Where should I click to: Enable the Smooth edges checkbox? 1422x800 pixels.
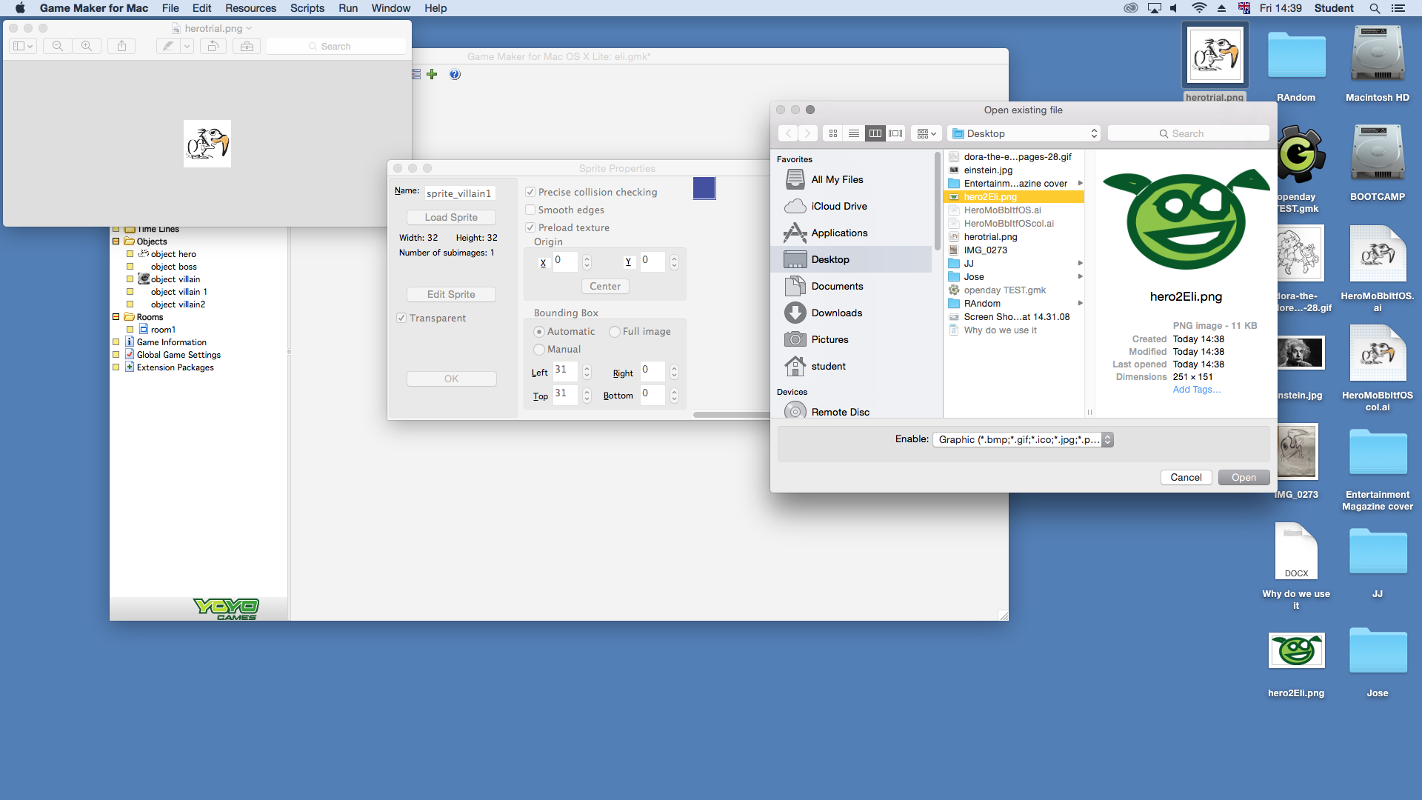(x=530, y=210)
